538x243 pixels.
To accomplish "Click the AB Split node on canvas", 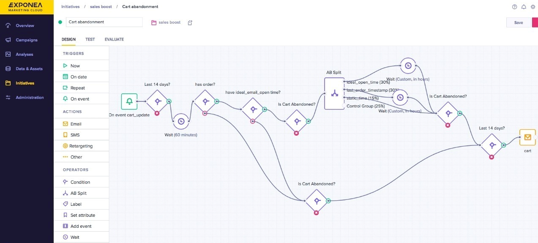I will tap(334, 94).
